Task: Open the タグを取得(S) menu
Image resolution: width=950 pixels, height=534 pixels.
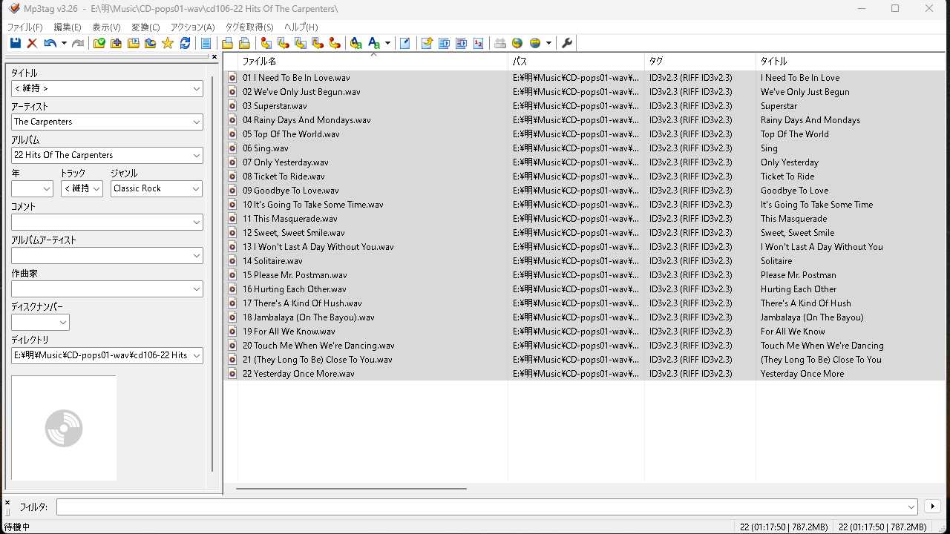Action: click(x=249, y=27)
